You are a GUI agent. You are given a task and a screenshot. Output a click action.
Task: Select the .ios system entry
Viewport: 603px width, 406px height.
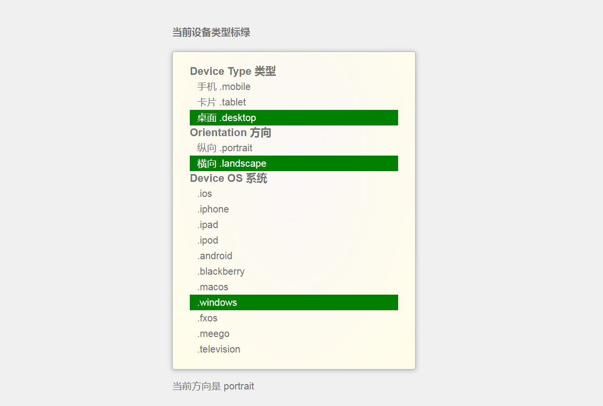coord(204,194)
